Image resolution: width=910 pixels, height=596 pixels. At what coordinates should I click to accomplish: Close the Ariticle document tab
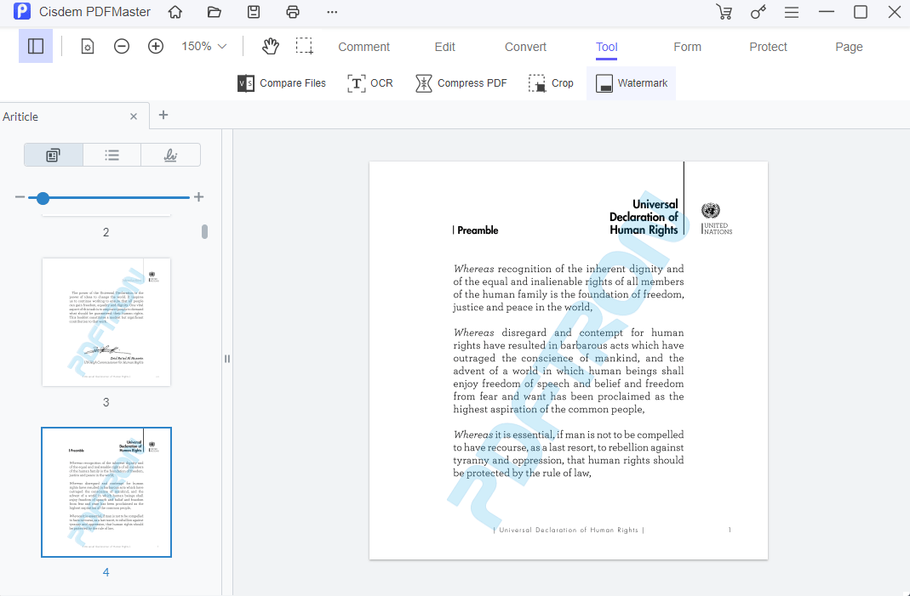134,116
